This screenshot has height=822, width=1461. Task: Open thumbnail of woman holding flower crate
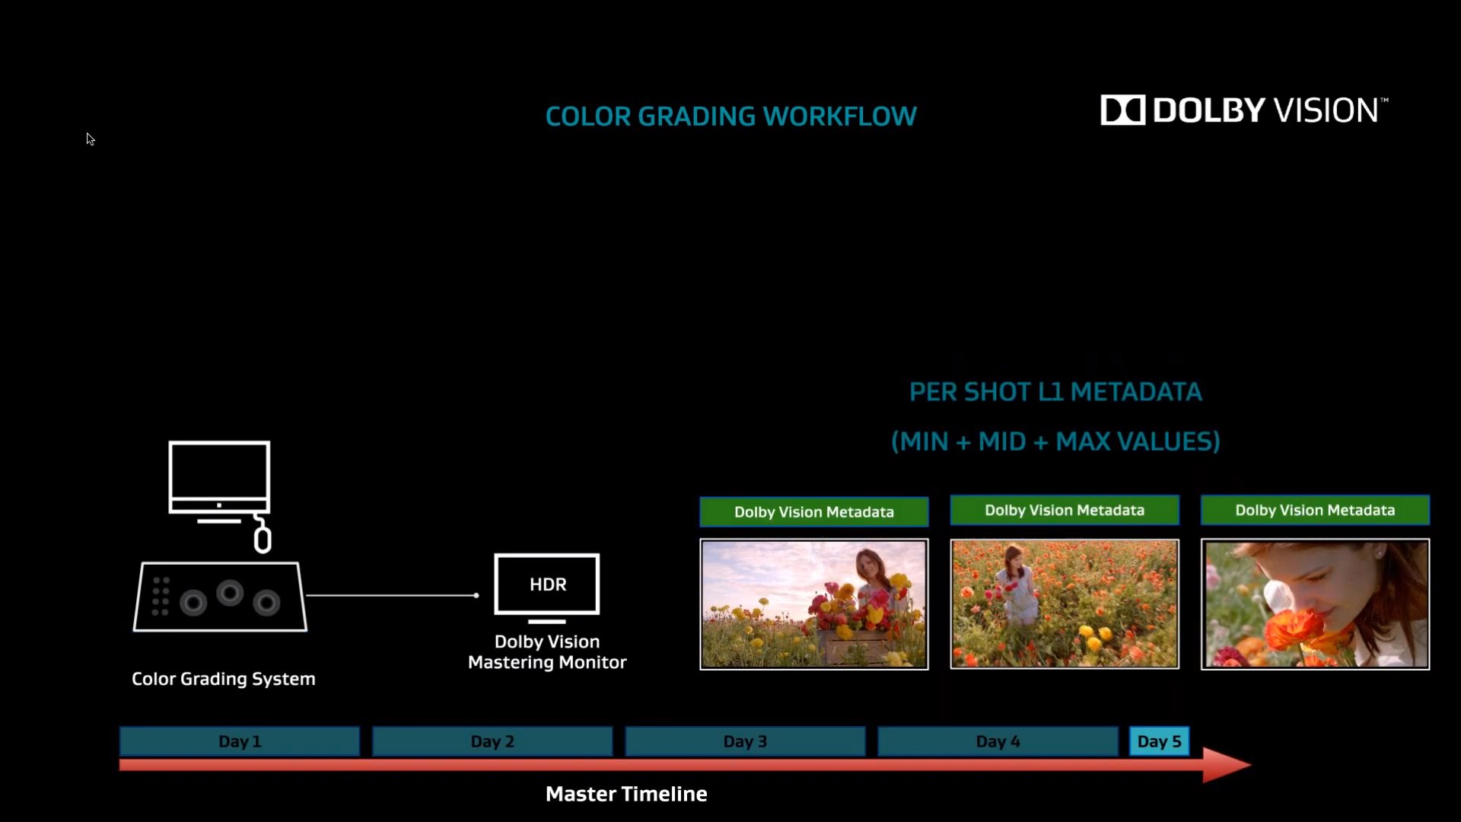pos(814,604)
